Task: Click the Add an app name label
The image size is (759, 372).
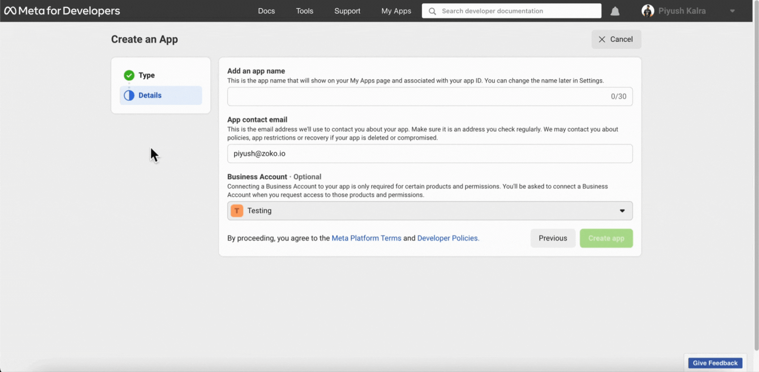Action: [x=256, y=71]
